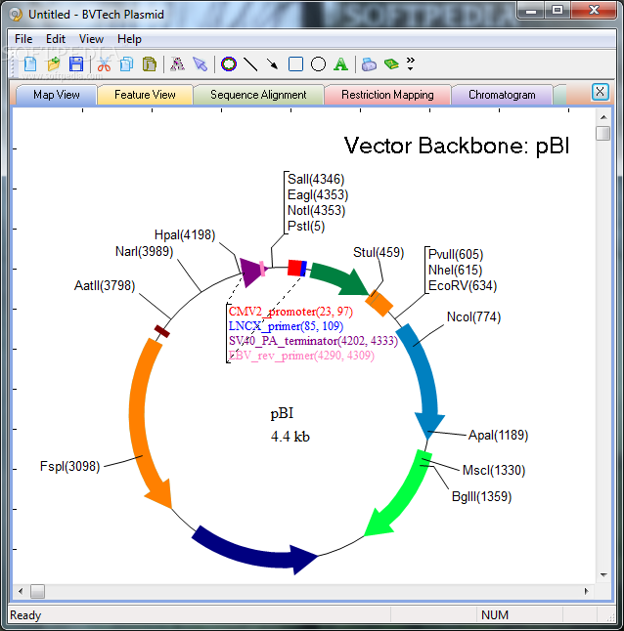
Task: Select the EcoRV(634) site label
Action: tap(463, 286)
